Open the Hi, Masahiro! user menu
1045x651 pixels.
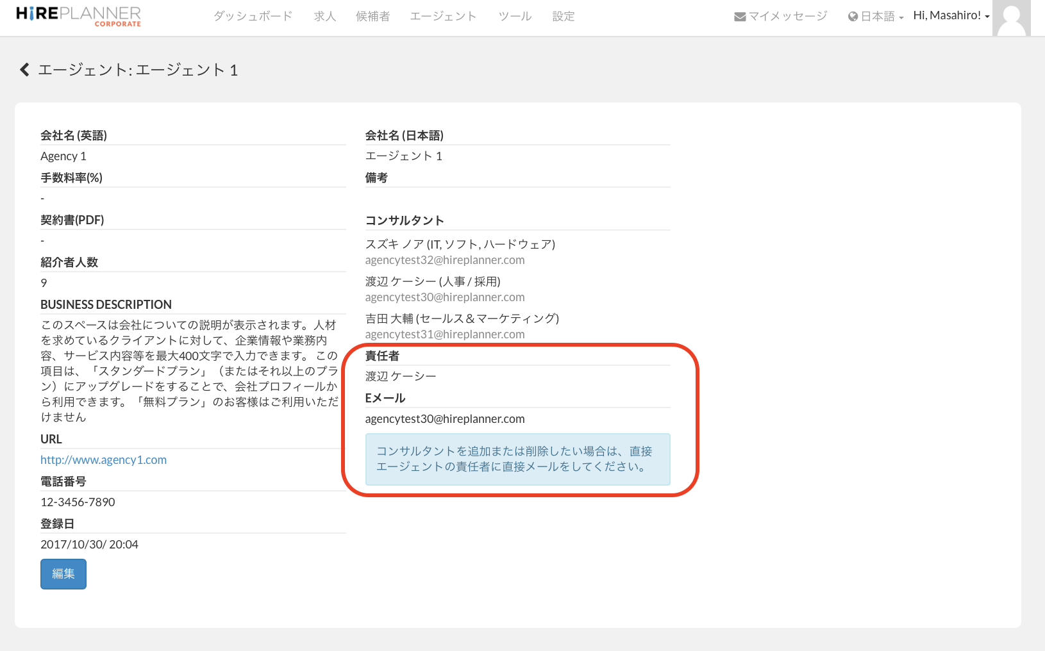tap(951, 15)
